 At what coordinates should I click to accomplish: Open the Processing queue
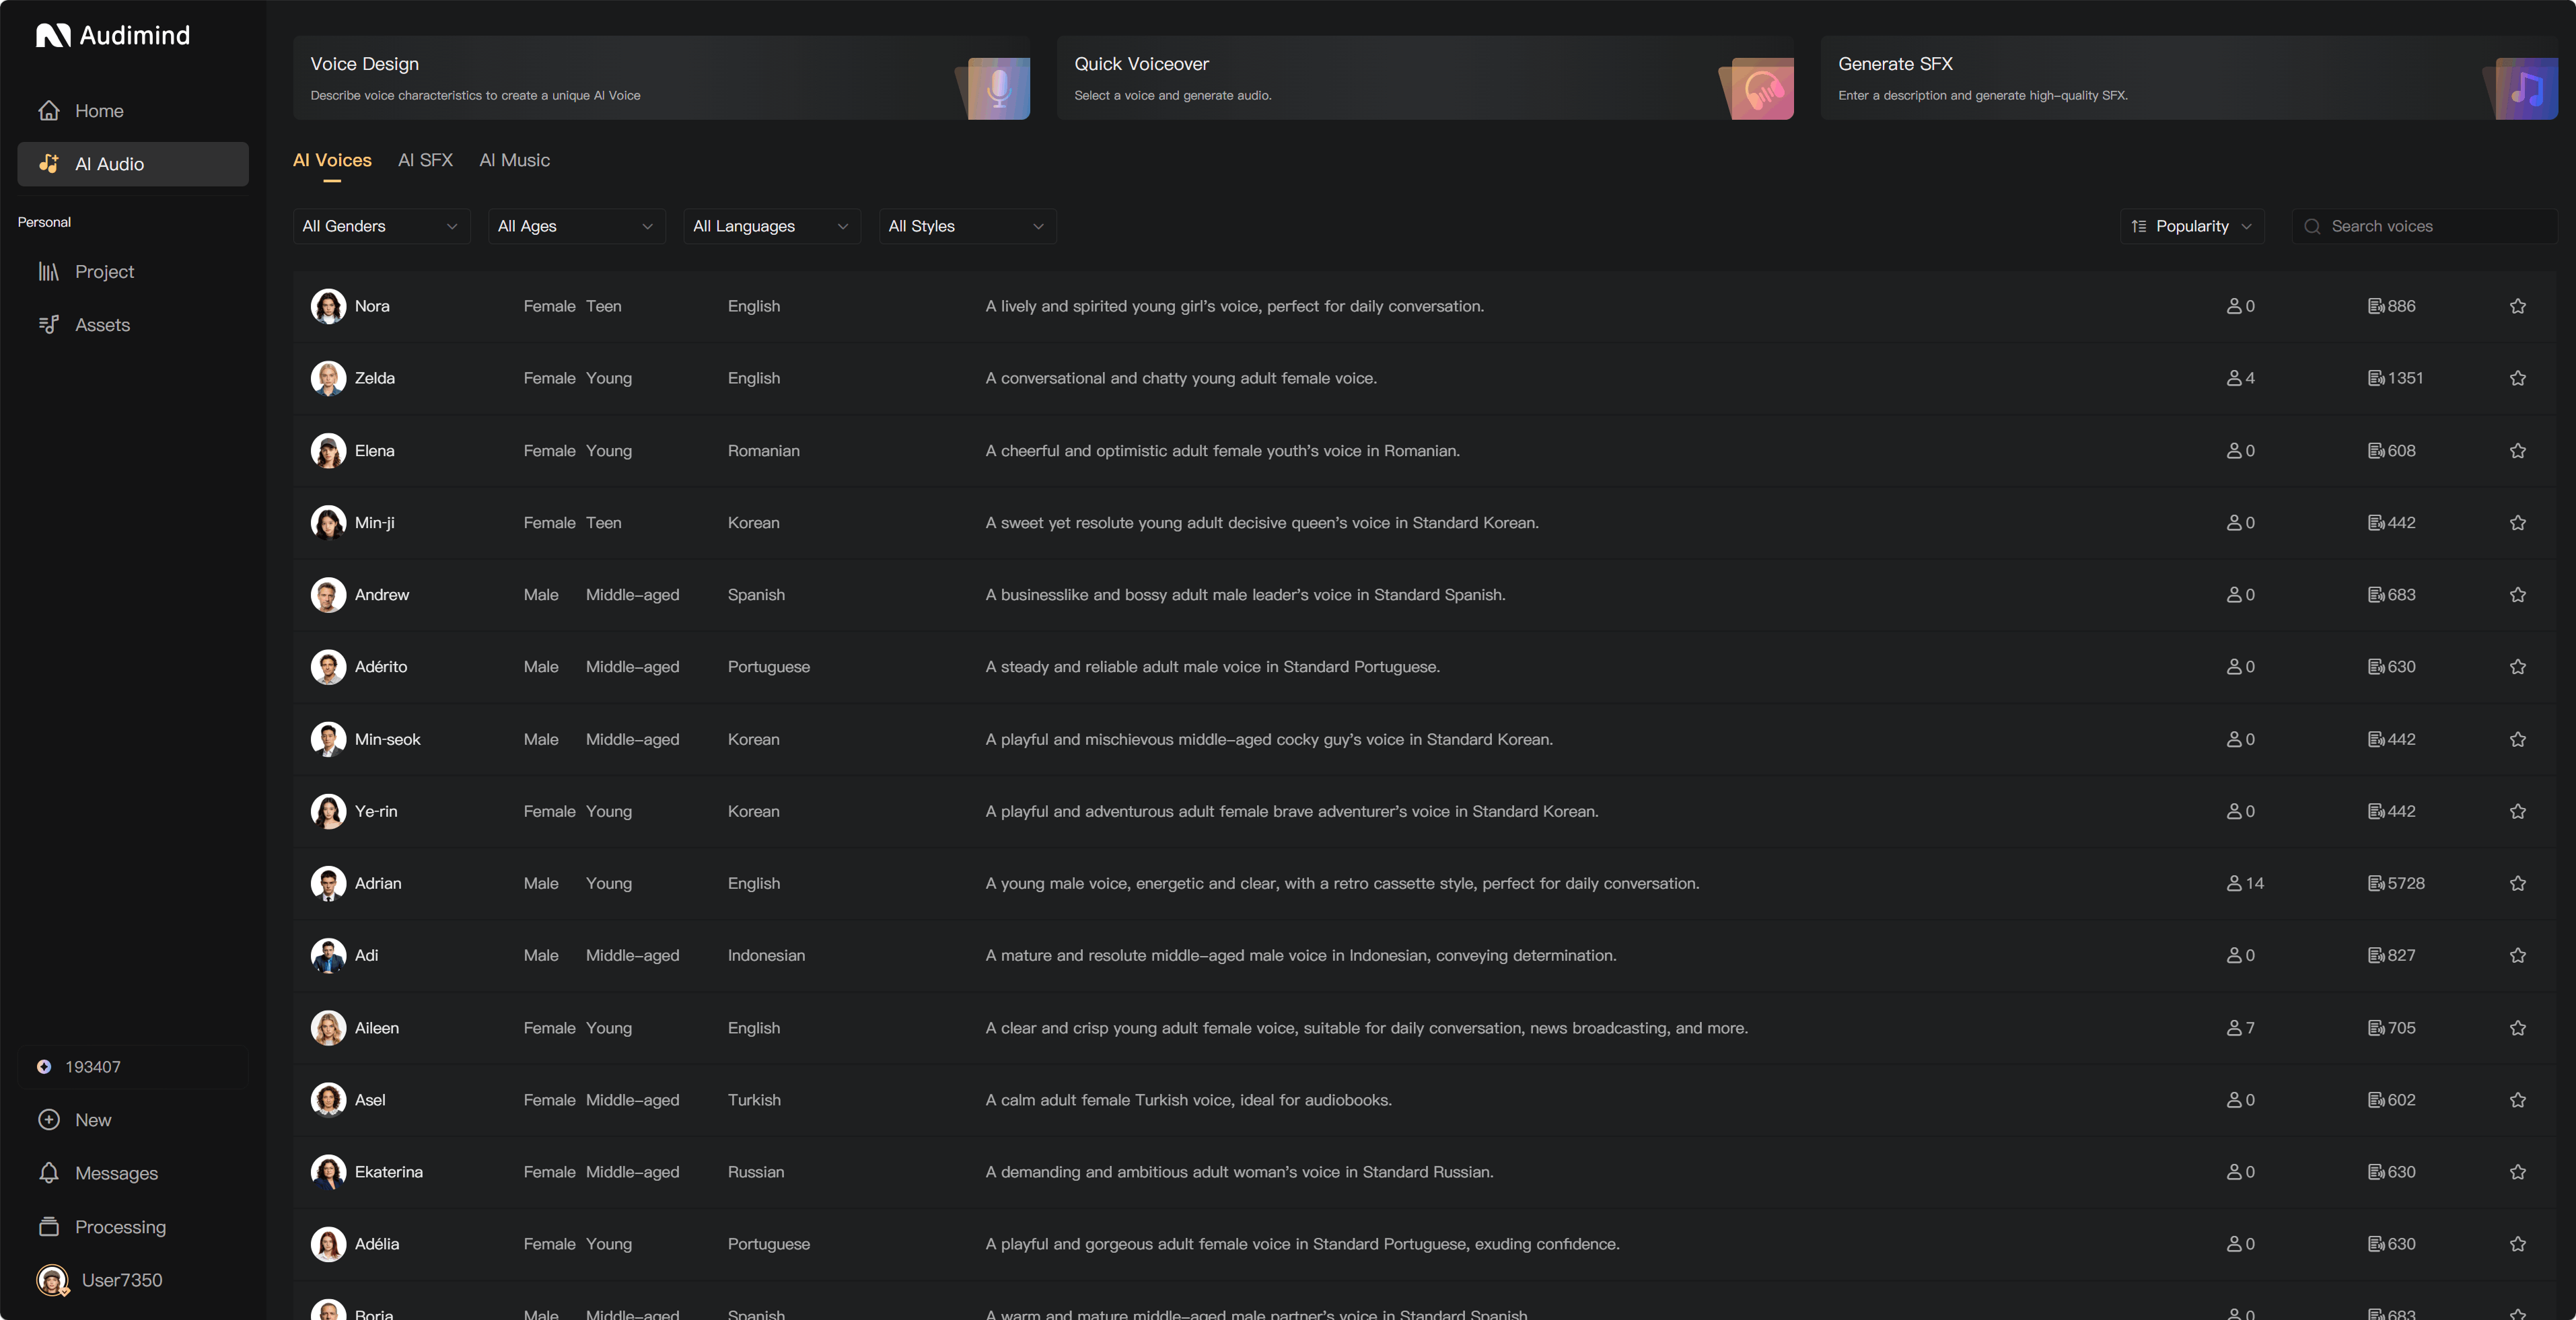click(133, 1227)
